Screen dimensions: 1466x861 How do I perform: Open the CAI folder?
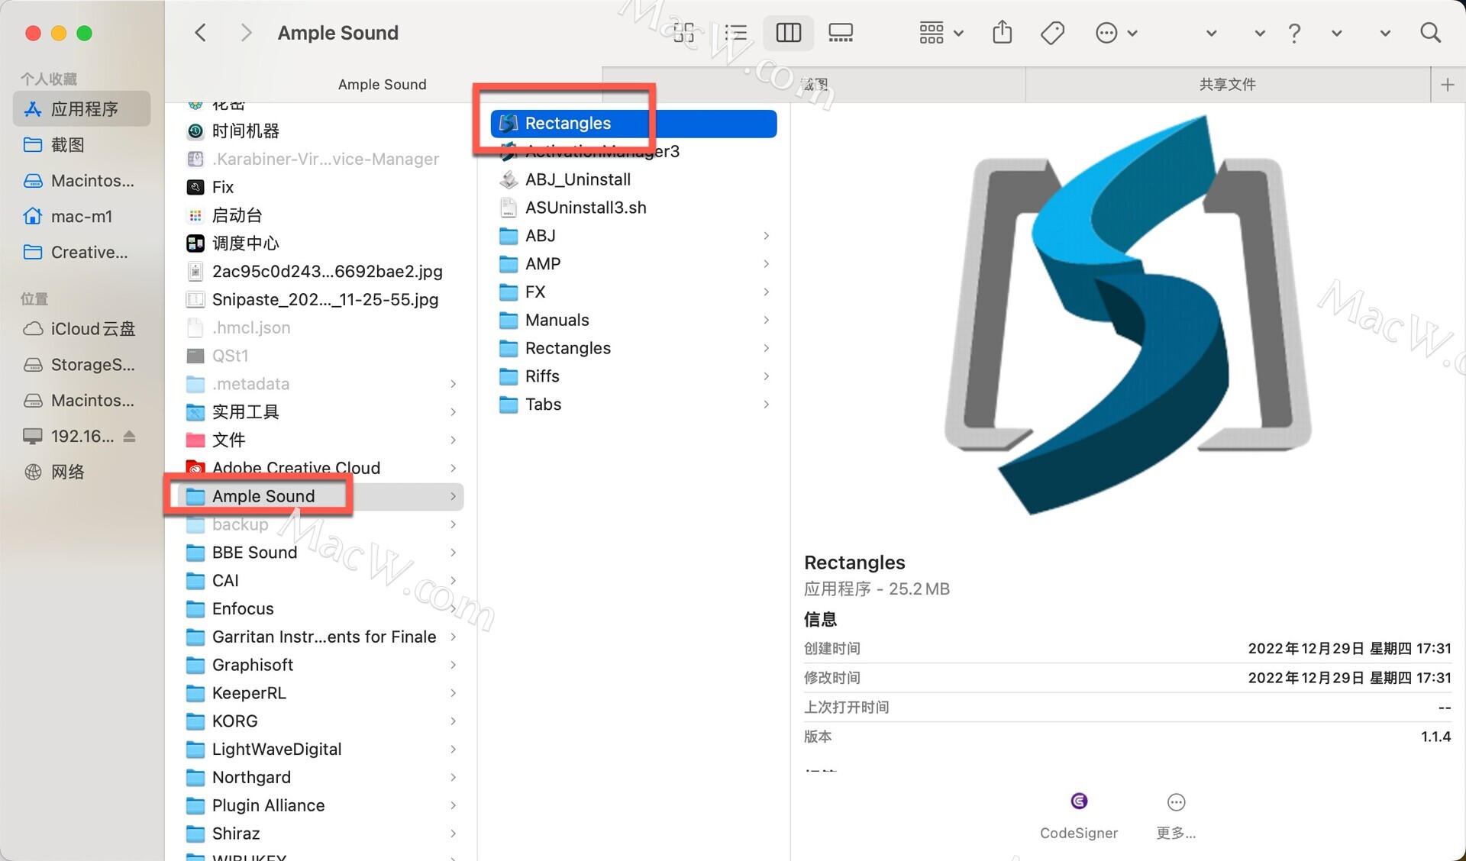click(321, 581)
